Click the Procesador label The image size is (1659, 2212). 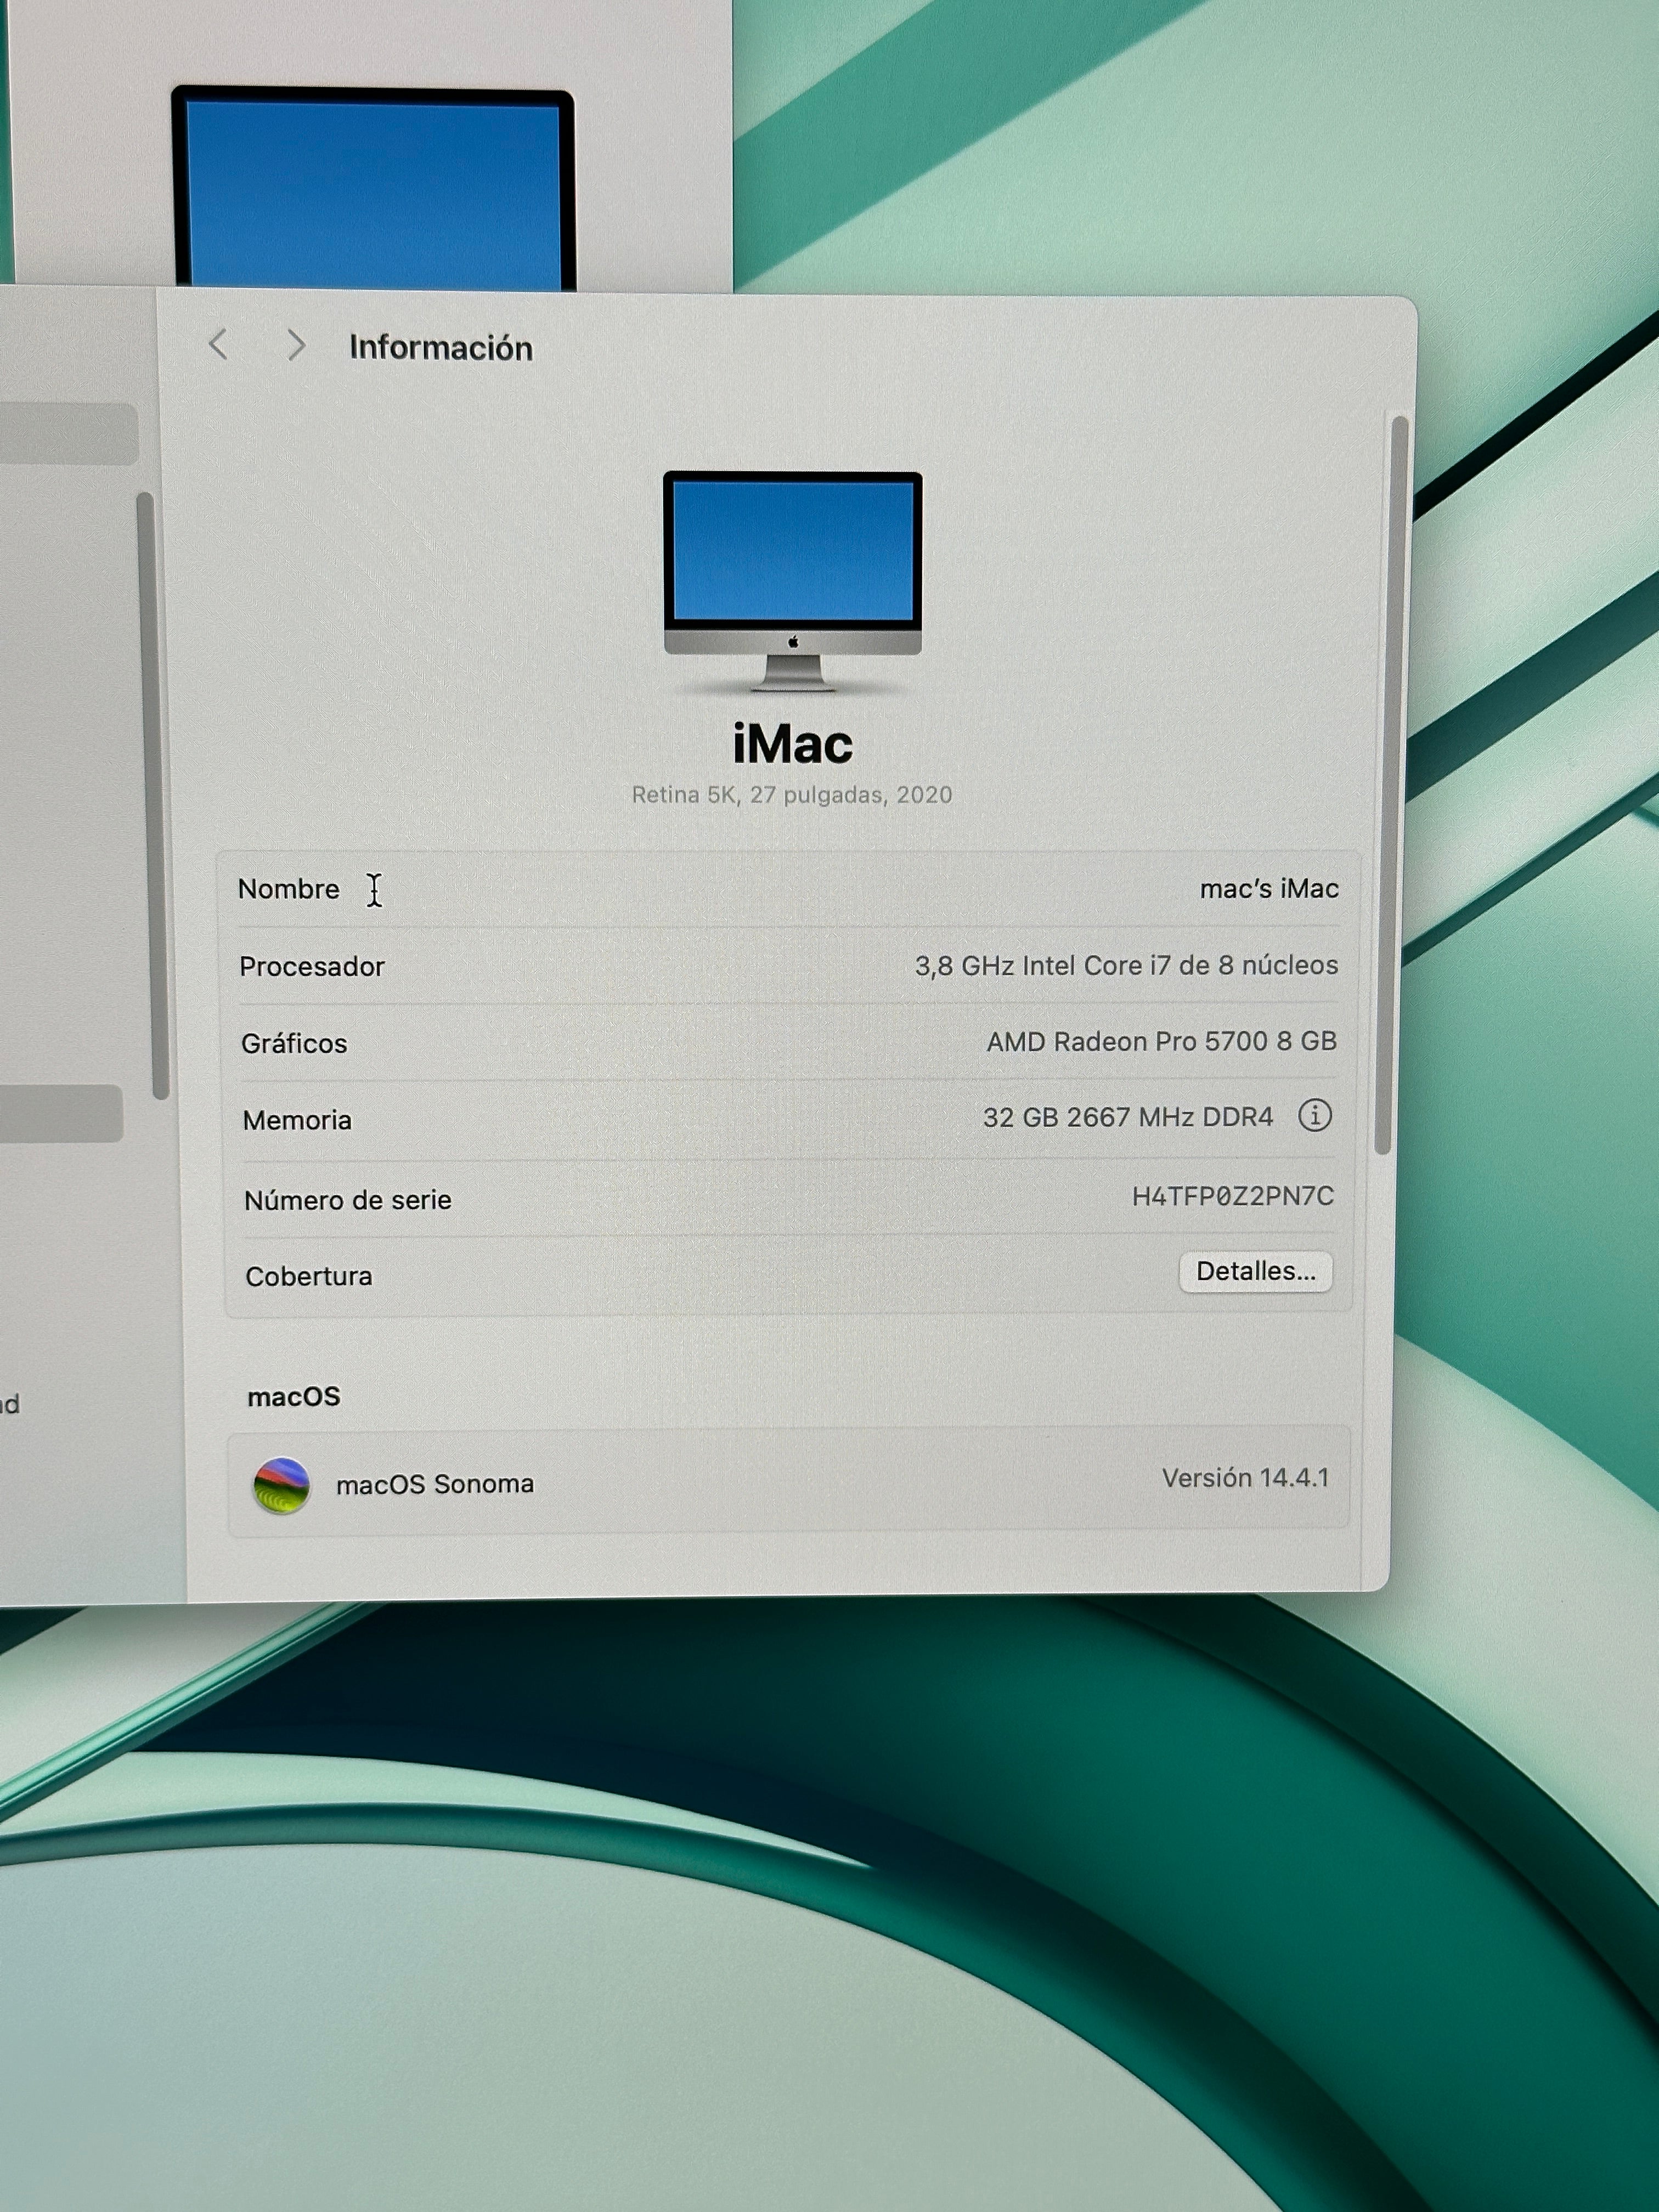coord(312,966)
